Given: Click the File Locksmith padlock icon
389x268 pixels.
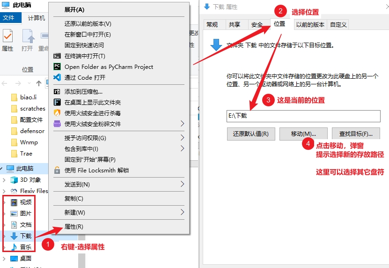Looking at the screenshot, I should point(57,170).
